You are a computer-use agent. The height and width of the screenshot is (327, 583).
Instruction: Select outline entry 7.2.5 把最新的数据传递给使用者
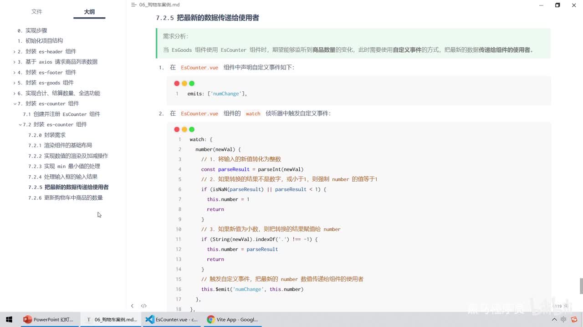(x=68, y=188)
